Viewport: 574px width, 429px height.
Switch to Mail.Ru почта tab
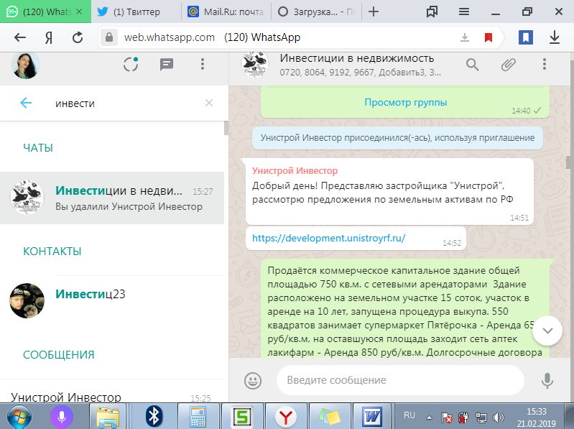click(226, 11)
